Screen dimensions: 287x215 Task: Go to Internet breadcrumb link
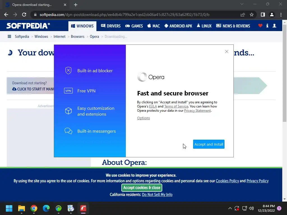point(59,37)
